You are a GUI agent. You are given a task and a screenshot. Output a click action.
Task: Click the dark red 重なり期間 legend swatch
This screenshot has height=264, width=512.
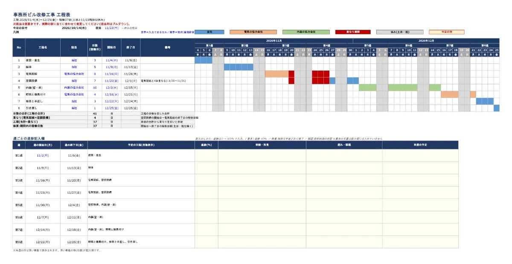click(353, 32)
